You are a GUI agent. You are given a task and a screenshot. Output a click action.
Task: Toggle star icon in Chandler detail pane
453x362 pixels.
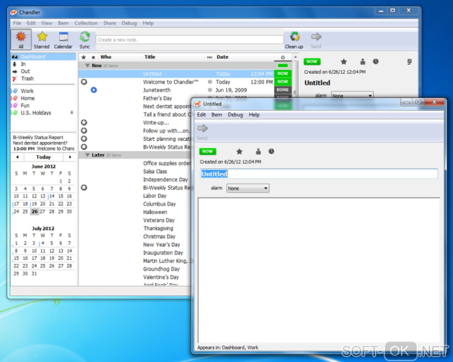[x=343, y=62]
